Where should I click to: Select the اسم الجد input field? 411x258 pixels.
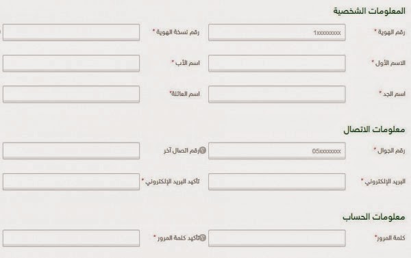277,94
